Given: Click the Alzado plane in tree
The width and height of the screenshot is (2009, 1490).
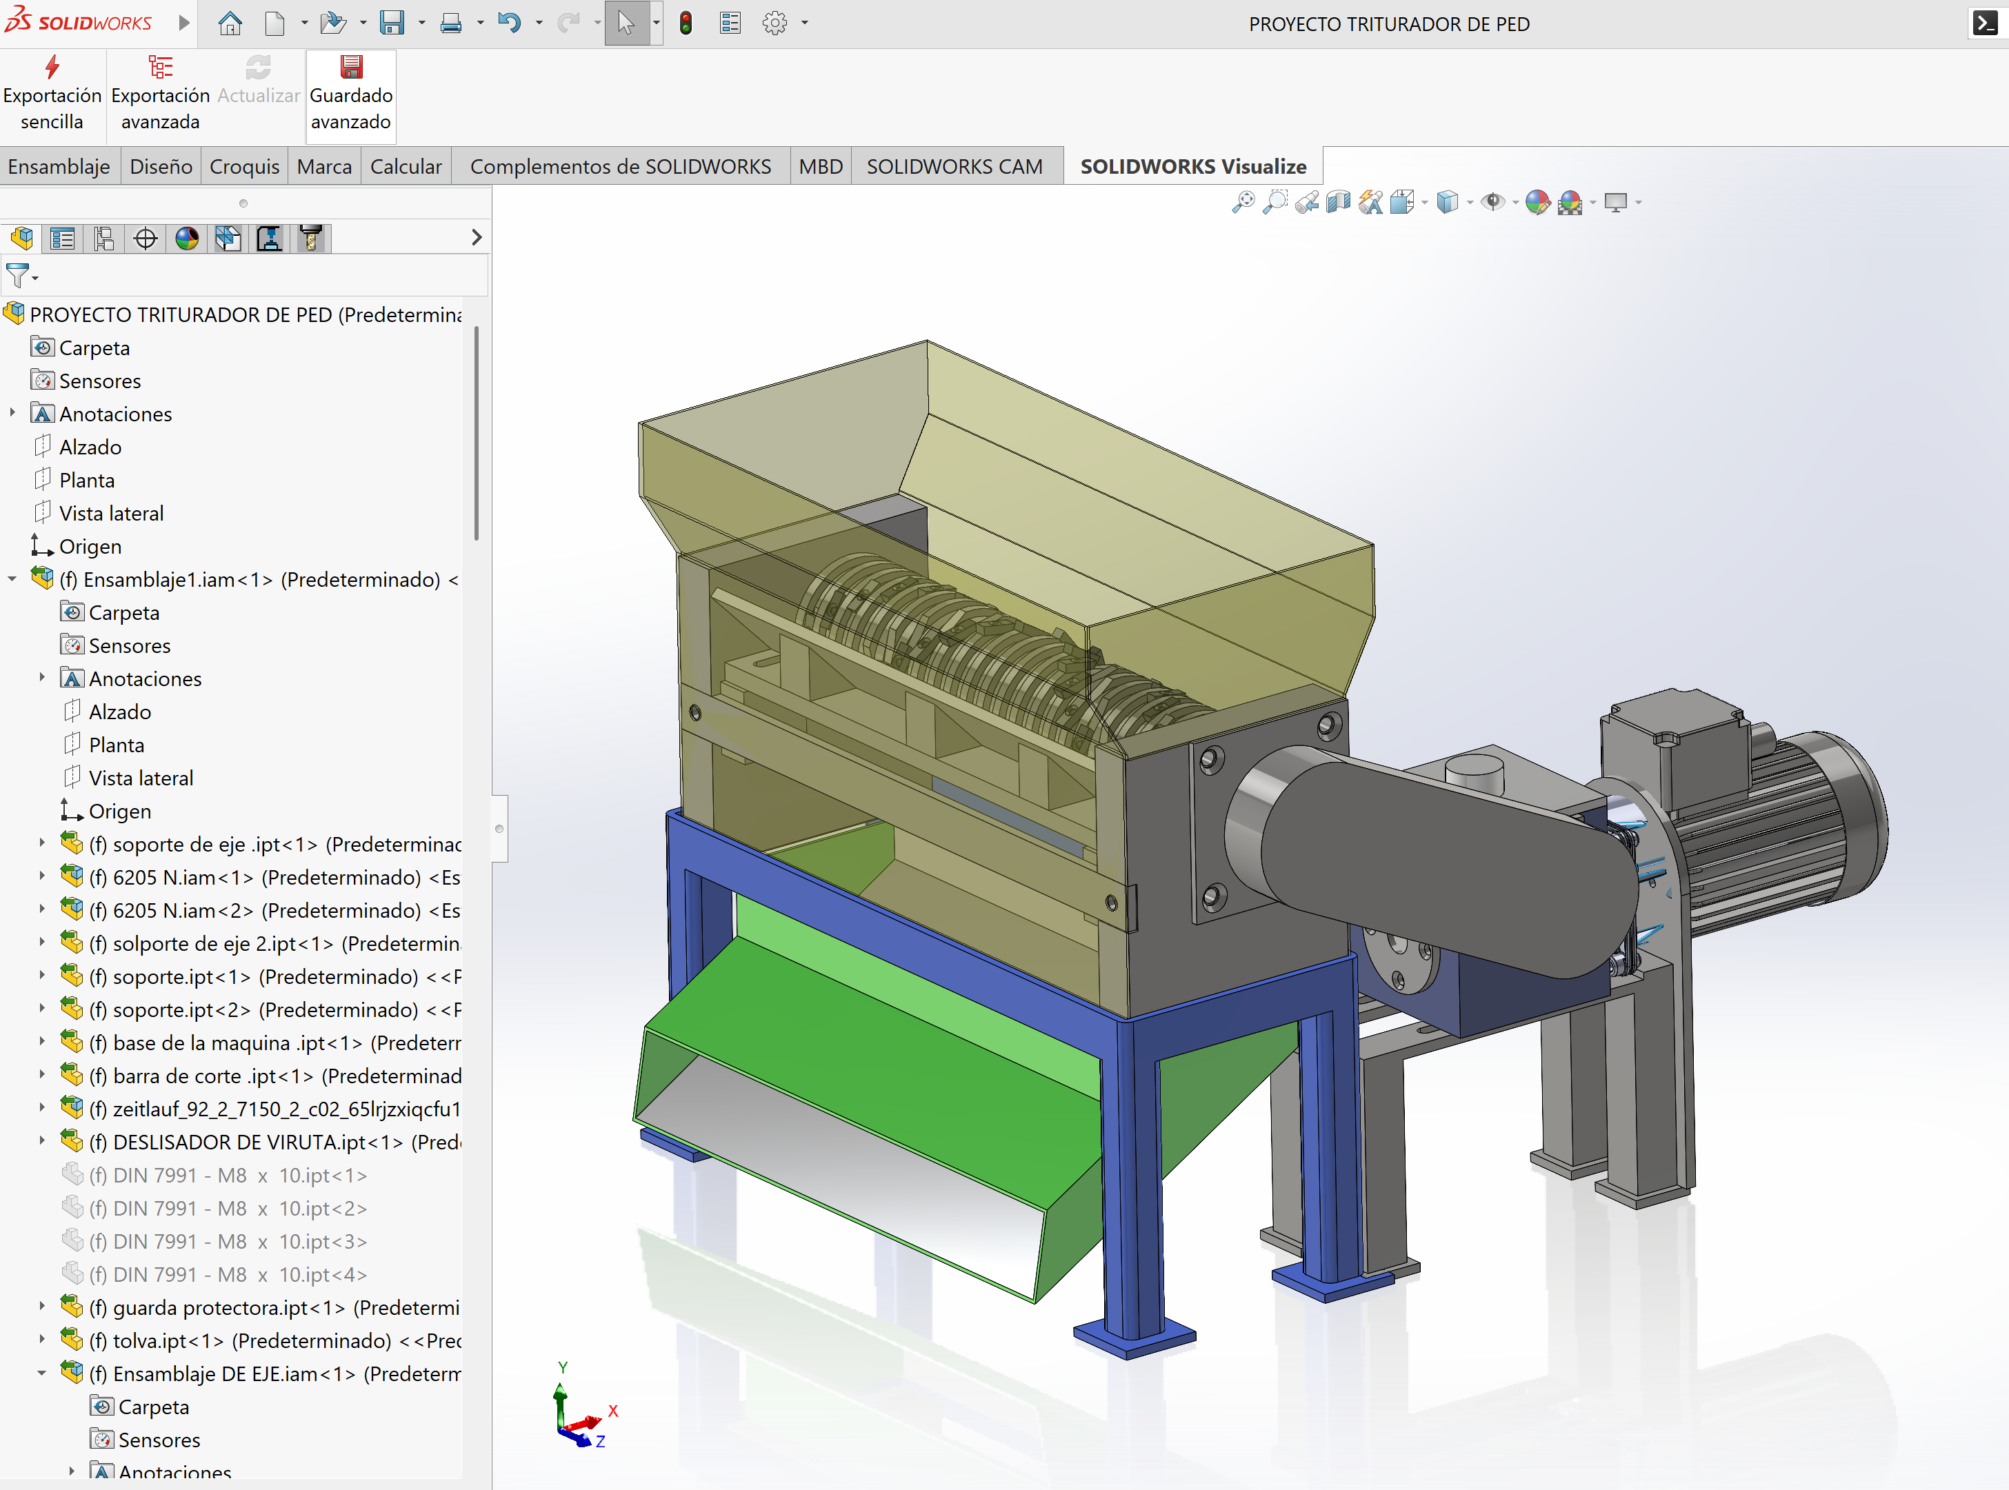Looking at the screenshot, I should point(90,447).
